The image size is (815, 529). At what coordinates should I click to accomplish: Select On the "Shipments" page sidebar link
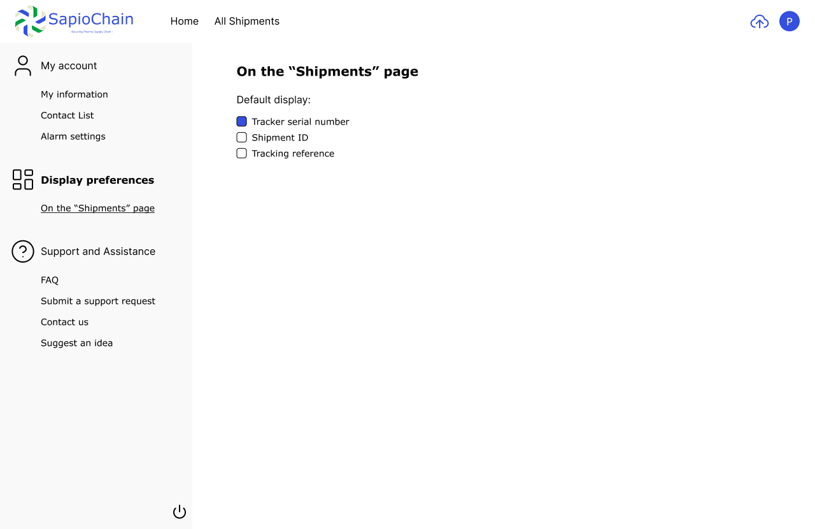pos(97,208)
